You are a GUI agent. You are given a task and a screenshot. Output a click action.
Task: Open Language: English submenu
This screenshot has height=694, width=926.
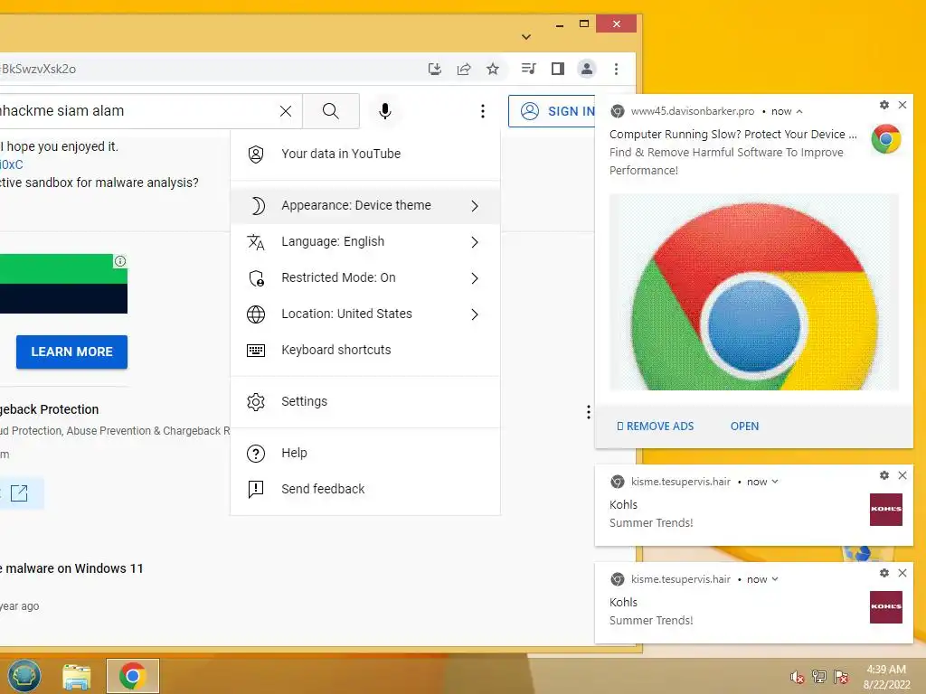[365, 242]
